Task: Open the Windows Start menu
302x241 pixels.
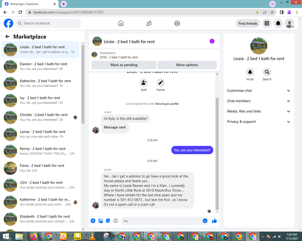Action: [5, 236]
